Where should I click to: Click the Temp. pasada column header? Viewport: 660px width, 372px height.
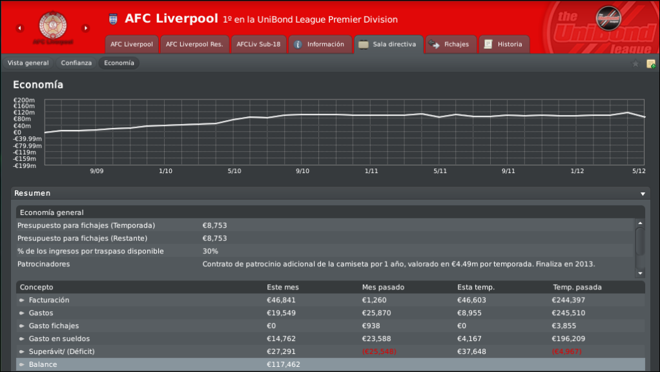tap(577, 287)
